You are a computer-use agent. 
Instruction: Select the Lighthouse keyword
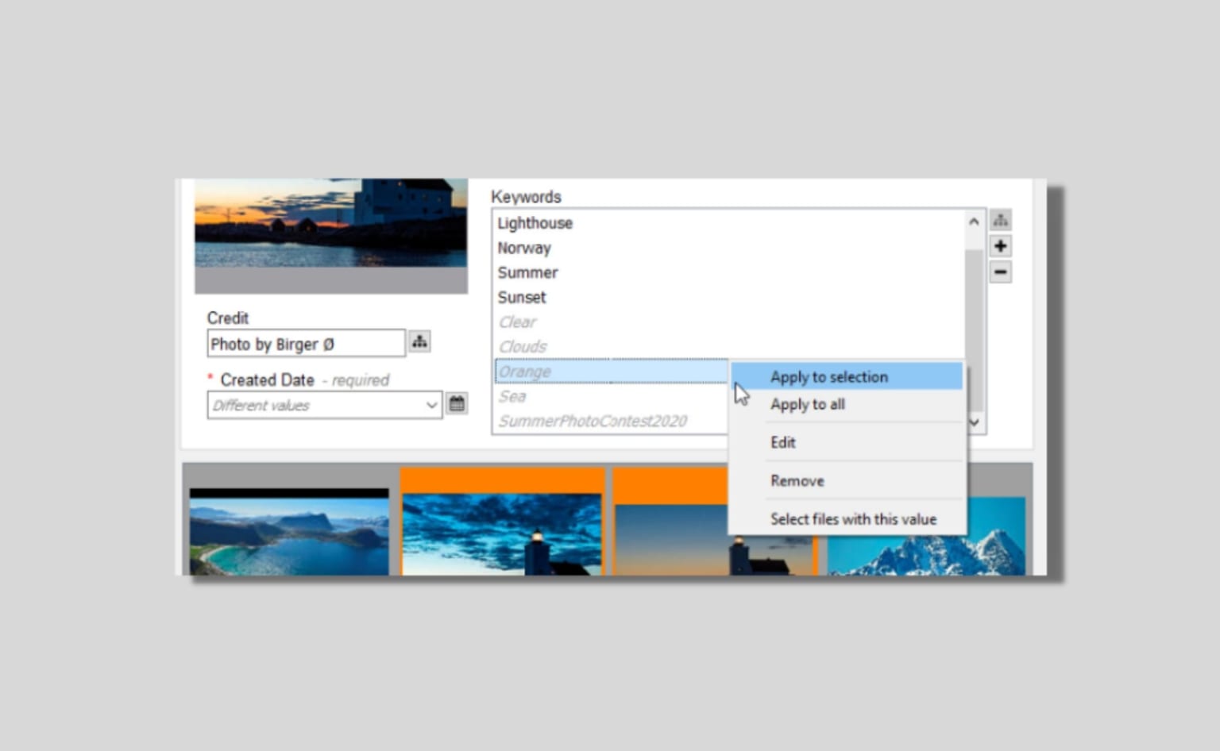(535, 223)
